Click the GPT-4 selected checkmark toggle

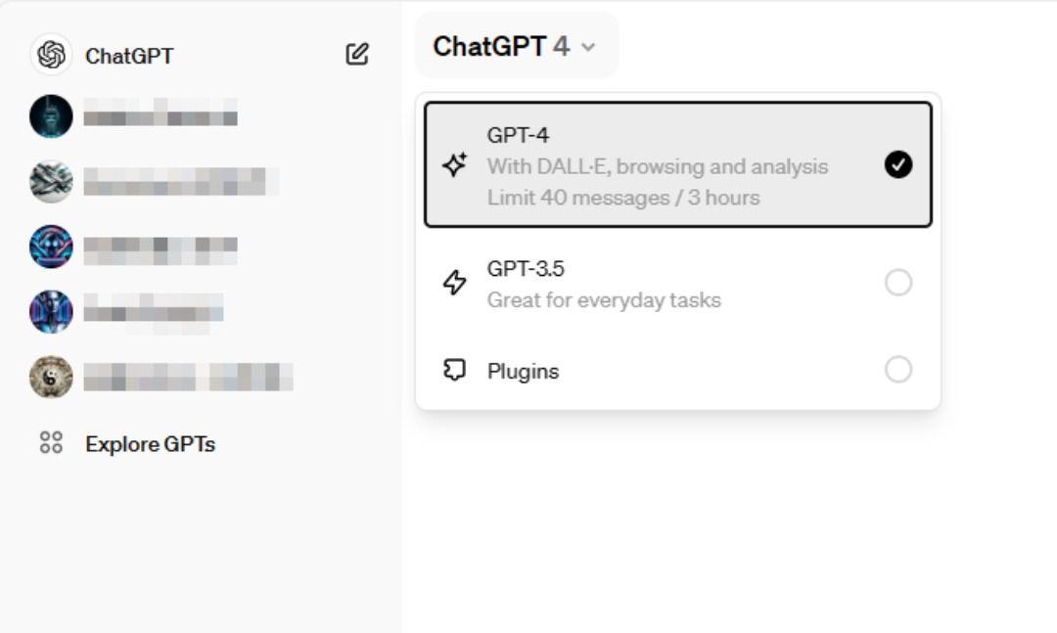(896, 164)
